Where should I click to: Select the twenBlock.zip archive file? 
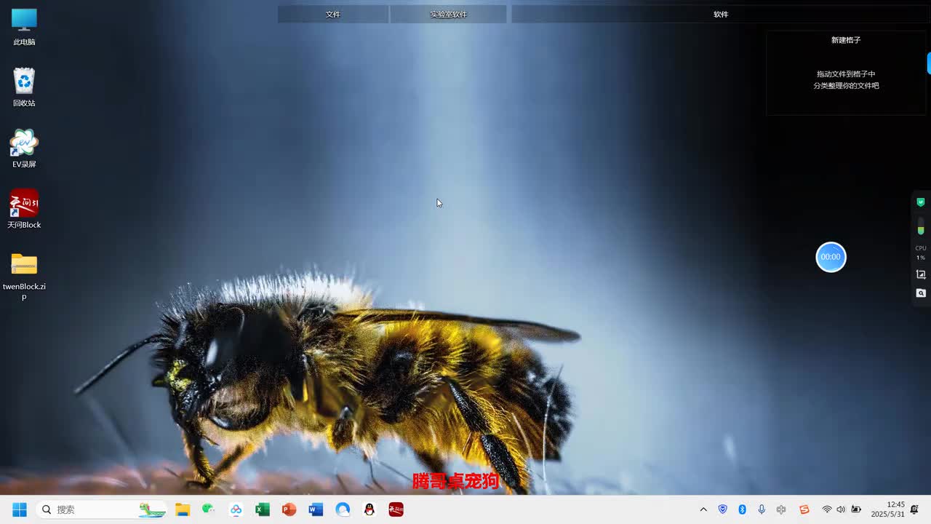click(x=24, y=276)
